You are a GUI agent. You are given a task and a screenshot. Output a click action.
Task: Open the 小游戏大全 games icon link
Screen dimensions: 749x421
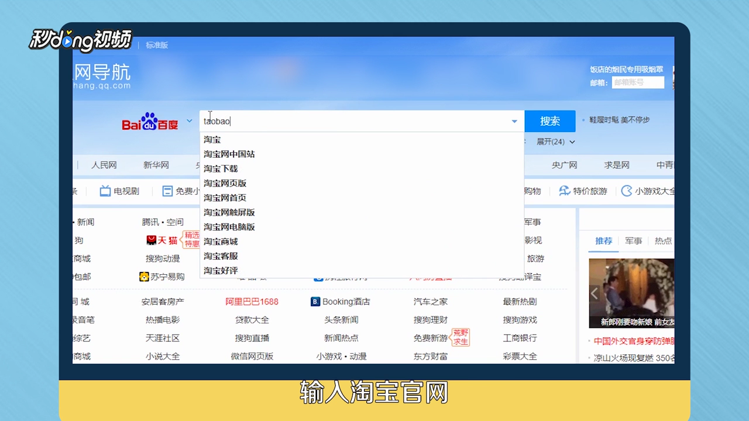tap(648, 191)
